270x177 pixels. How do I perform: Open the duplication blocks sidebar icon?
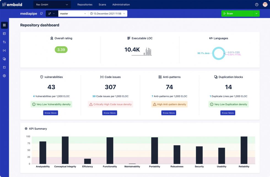[4, 59]
